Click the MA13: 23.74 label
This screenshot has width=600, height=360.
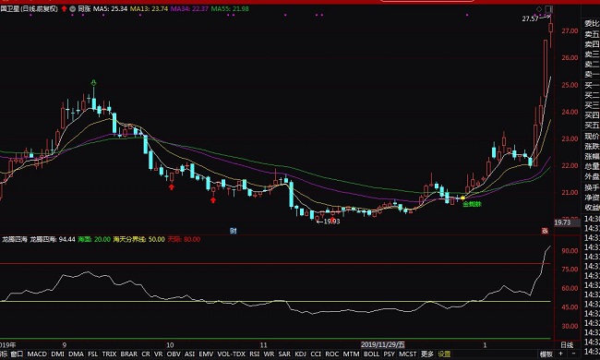point(149,8)
